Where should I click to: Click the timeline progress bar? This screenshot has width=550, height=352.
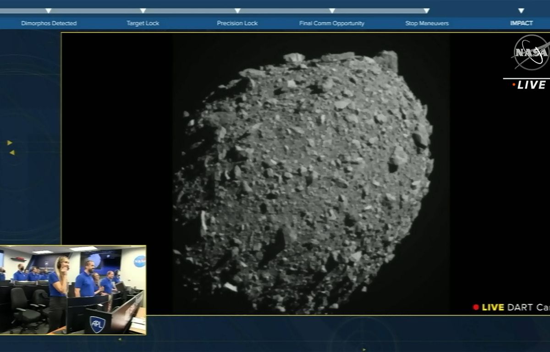(214, 11)
